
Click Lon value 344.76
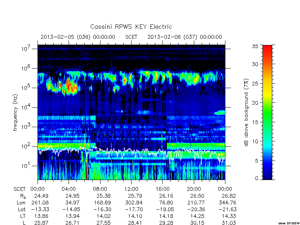227,202
